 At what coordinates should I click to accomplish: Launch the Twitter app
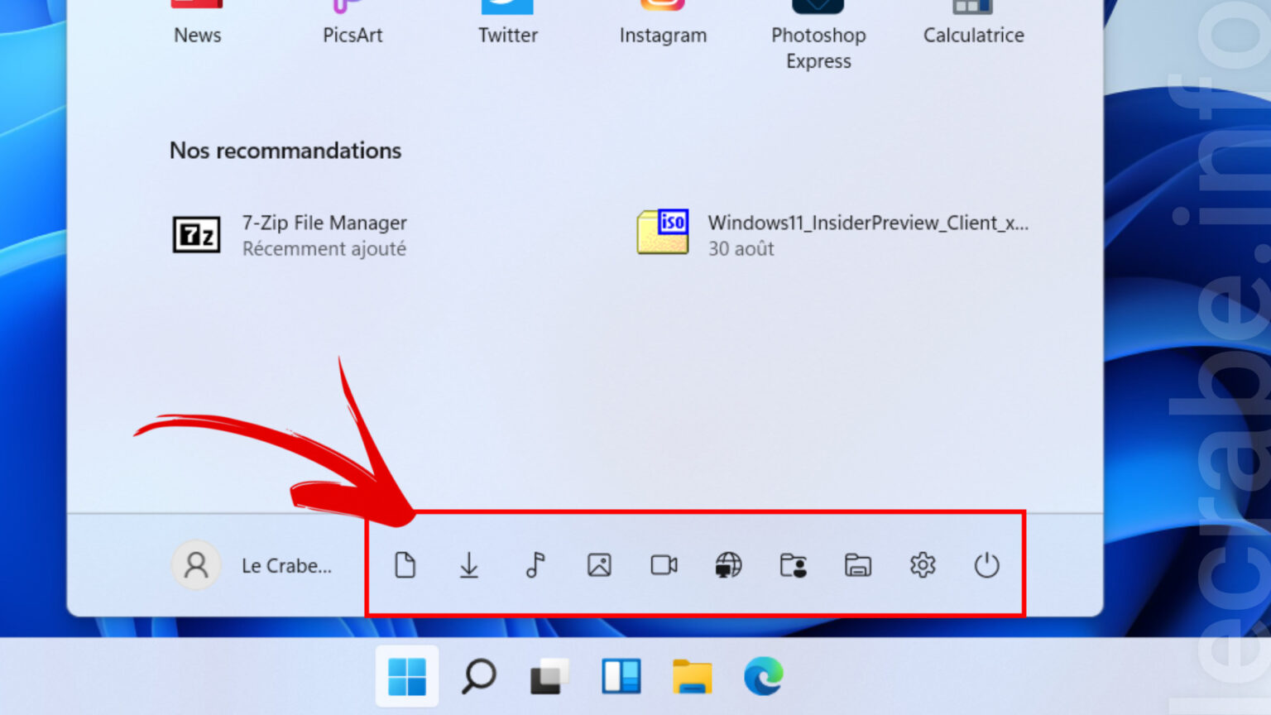point(507,21)
